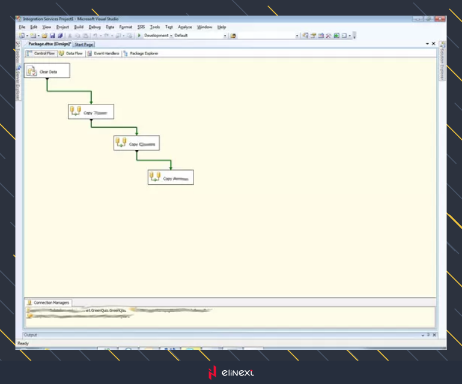Select the middle Copy data flow task
The width and height of the screenshot is (462, 384).
(136, 144)
